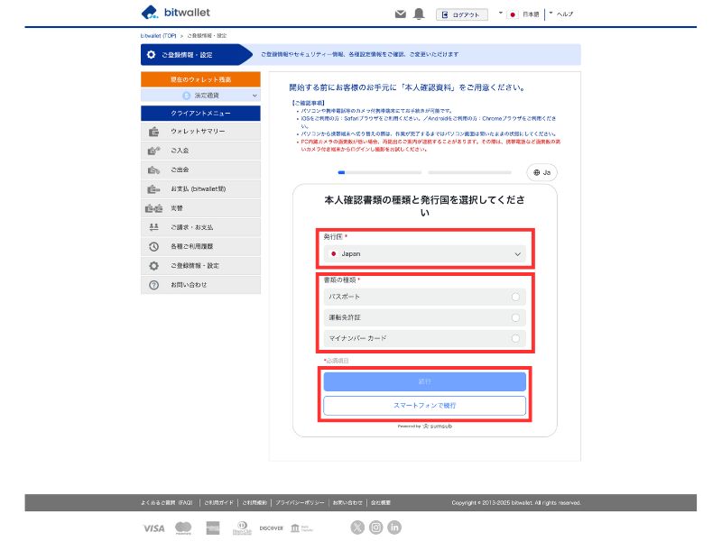This screenshot has height=541, width=722.
Task: Open the 発行国 country dropdown showing Japan
Action: tap(425, 253)
